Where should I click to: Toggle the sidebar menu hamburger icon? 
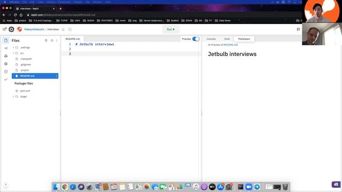[x=4, y=29]
